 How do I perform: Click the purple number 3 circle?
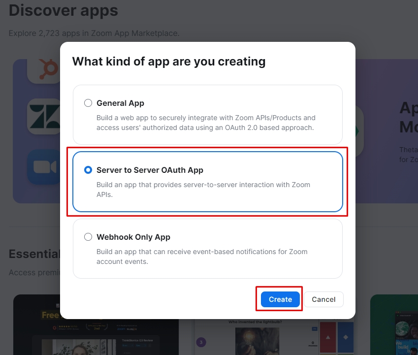coord(201,342)
